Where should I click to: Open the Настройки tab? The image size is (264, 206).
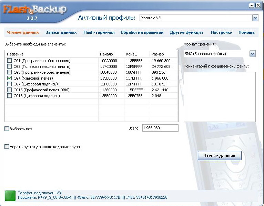click(222, 32)
